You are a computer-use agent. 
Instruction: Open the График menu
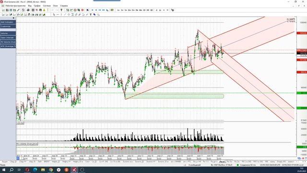click(37, 6)
